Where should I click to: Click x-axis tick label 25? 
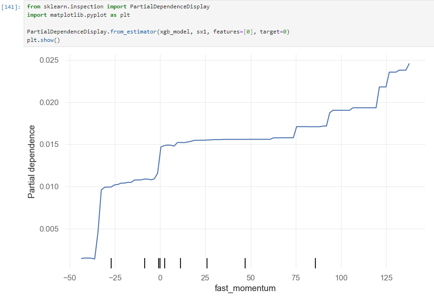coord(205,278)
